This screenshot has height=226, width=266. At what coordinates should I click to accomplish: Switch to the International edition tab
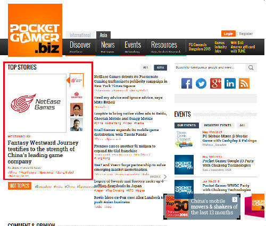pyautogui.click(x=80, y=35)
